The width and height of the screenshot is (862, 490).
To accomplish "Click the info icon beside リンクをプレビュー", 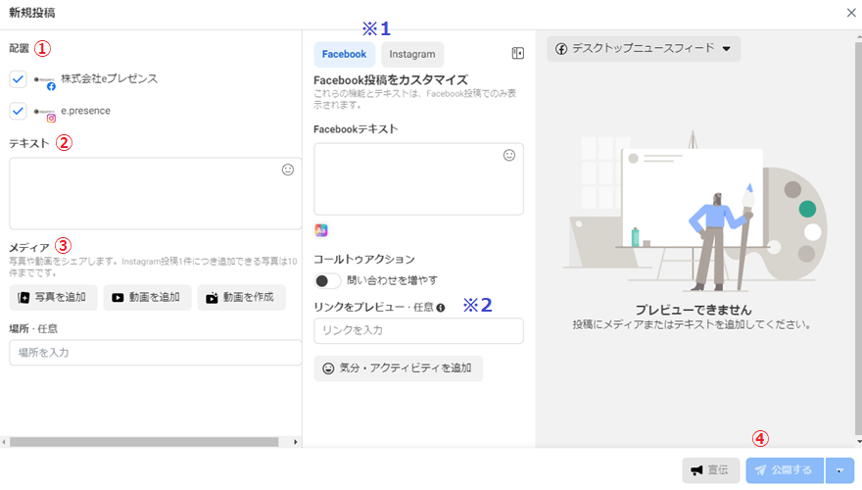I will [x=441, y=308].
